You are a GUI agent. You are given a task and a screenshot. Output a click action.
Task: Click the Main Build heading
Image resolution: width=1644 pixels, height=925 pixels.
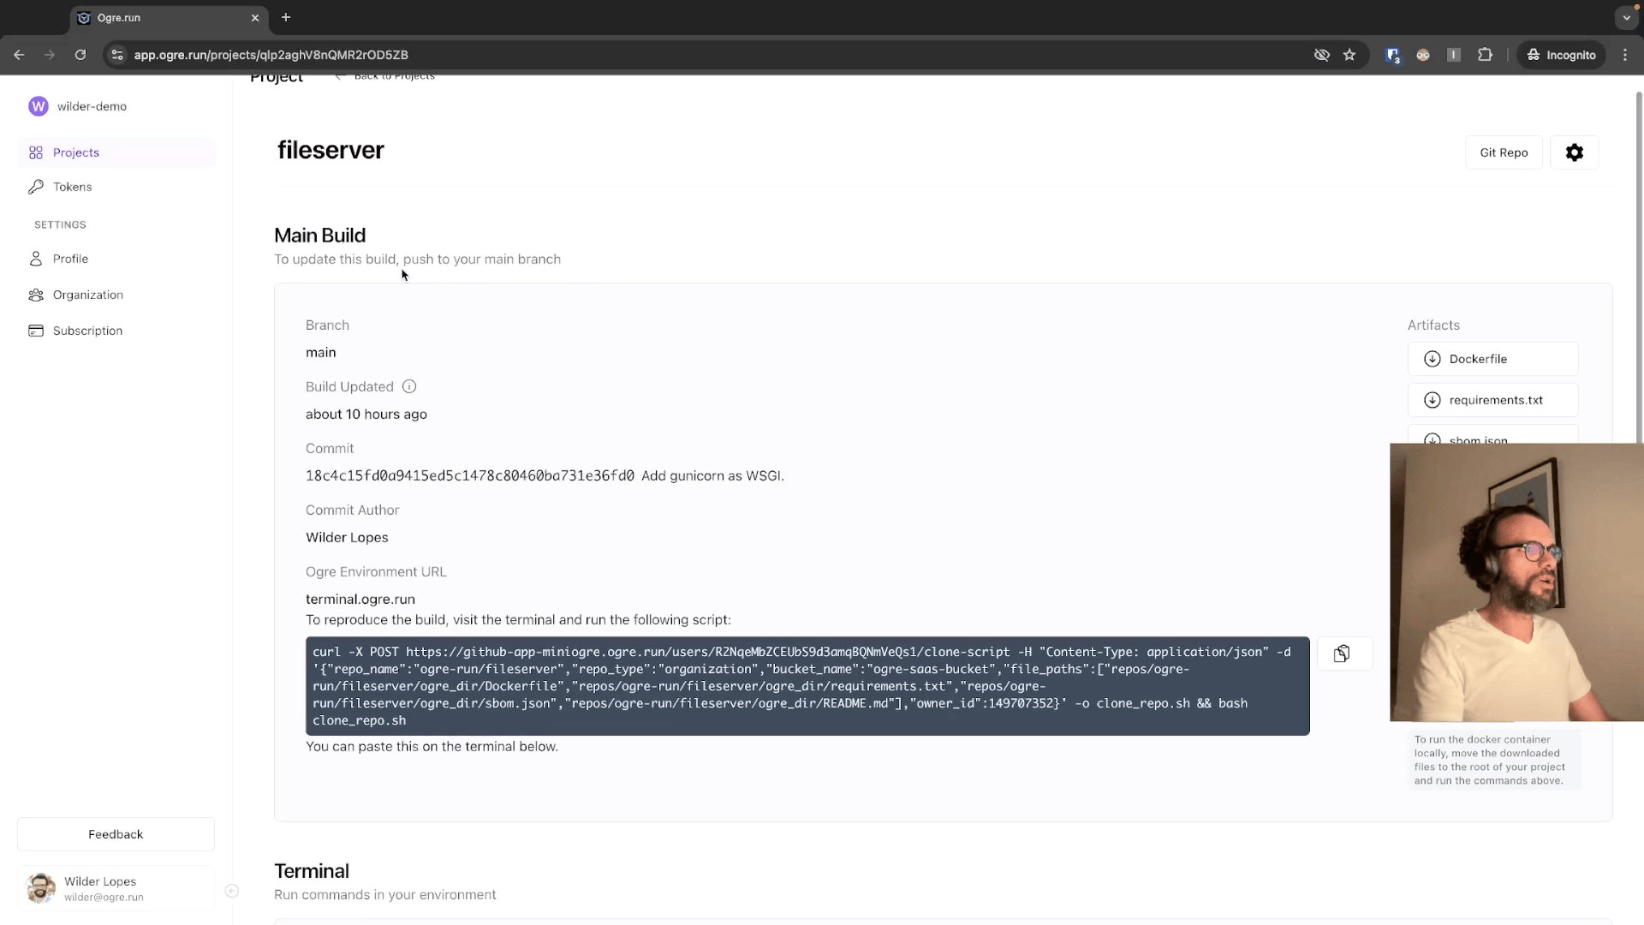pyautogui.click(x=319, y=235)
